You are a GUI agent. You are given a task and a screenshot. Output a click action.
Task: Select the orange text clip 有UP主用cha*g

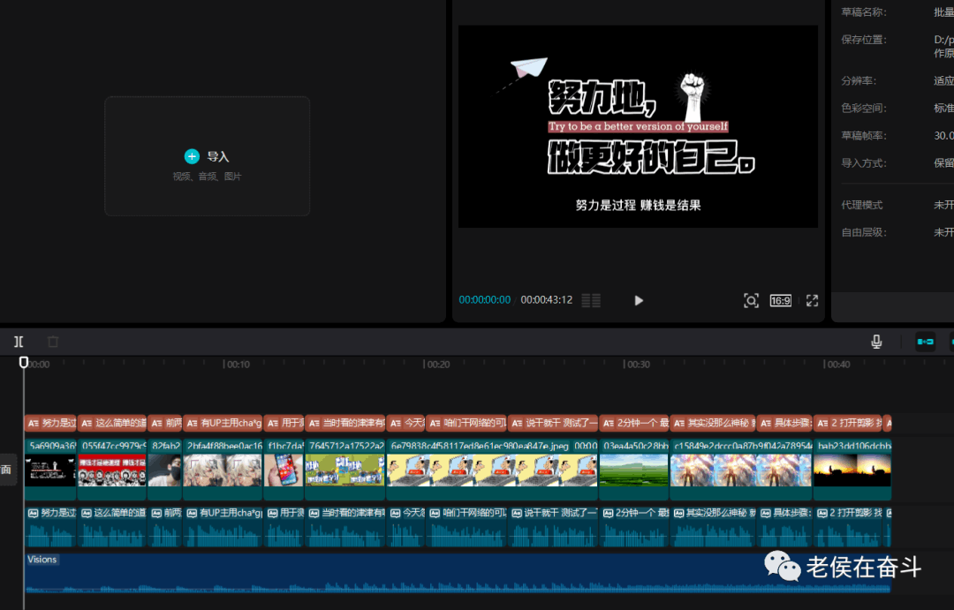223,423
